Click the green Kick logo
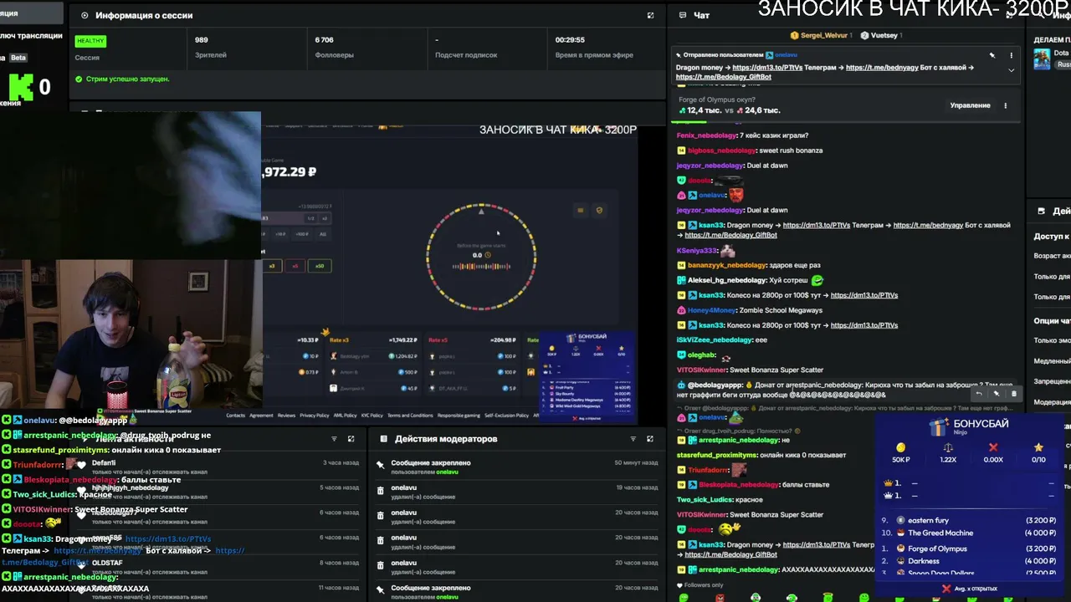1071x602 pixels. [x=21, y=86]
